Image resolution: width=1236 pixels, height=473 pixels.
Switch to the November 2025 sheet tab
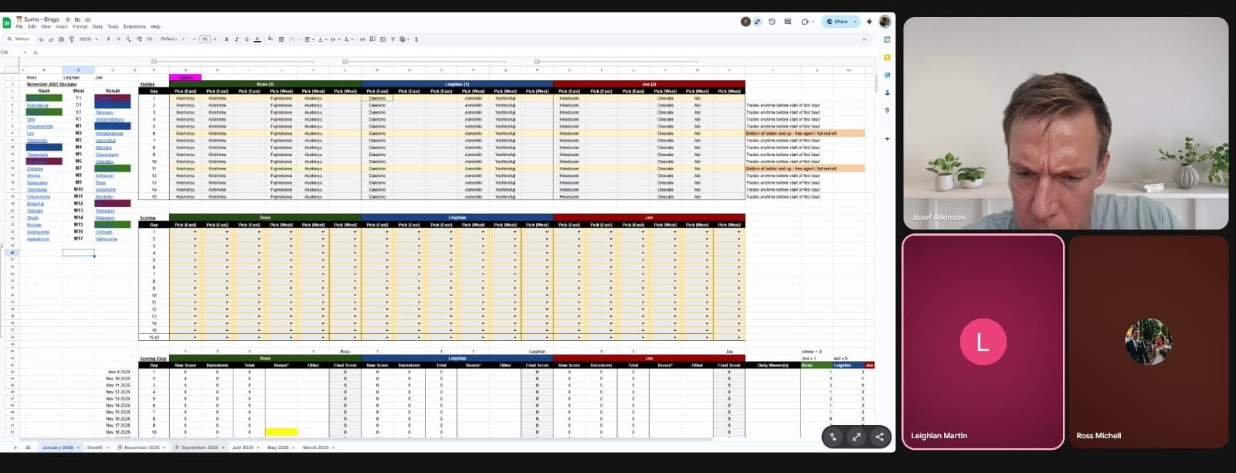pos(141,447)
